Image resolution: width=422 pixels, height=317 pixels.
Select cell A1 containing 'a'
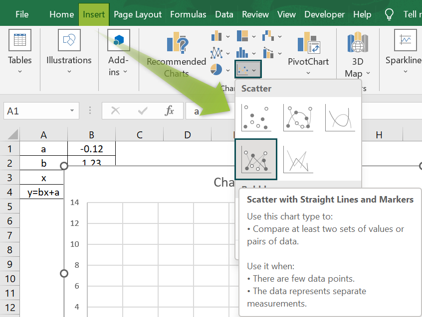(43, 149)
